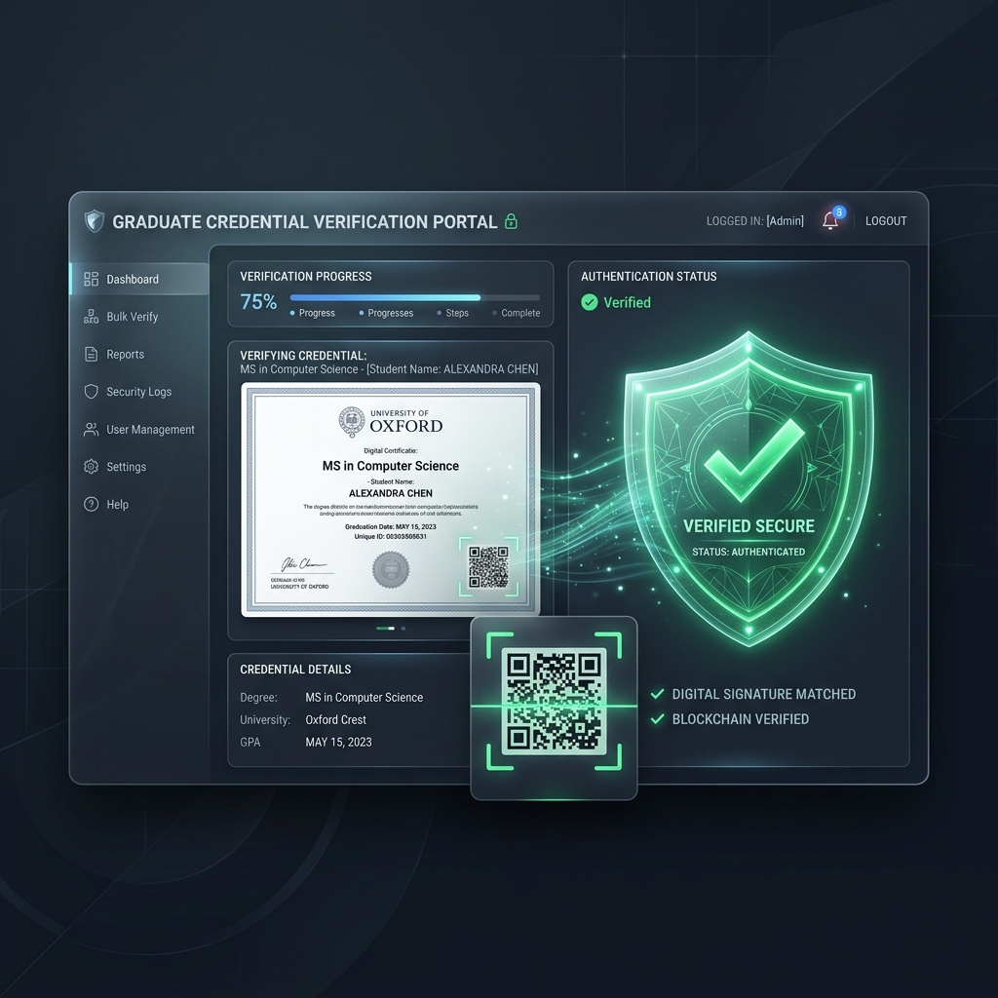
Task: Click the checkmark beside Blockchain Verified
Action: [x=658, y=718]
